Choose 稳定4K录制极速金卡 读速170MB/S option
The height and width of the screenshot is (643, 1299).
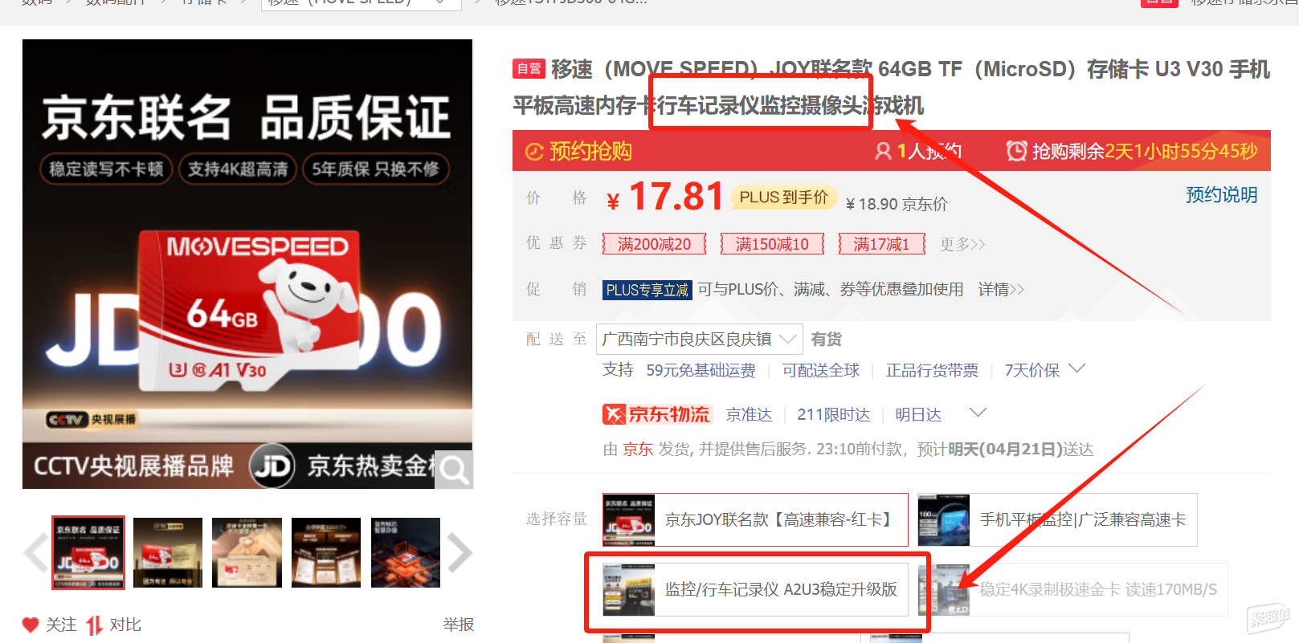[1072, 589]
